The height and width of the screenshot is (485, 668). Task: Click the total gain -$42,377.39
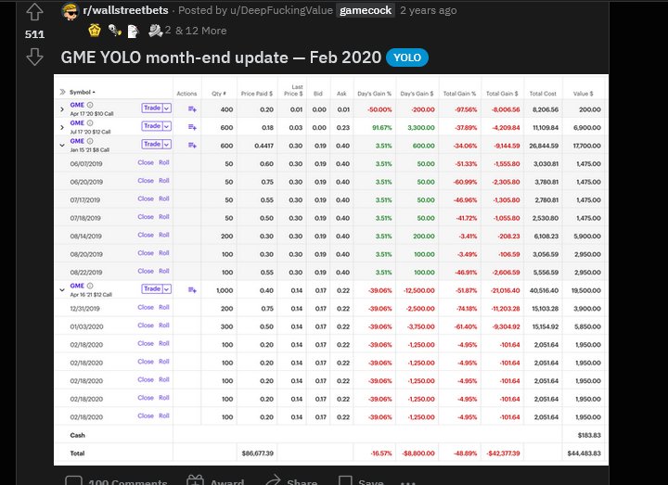tap(503, 453)
